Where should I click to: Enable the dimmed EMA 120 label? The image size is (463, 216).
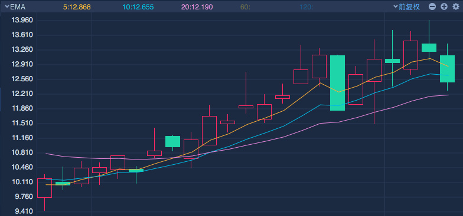point(306,7)
